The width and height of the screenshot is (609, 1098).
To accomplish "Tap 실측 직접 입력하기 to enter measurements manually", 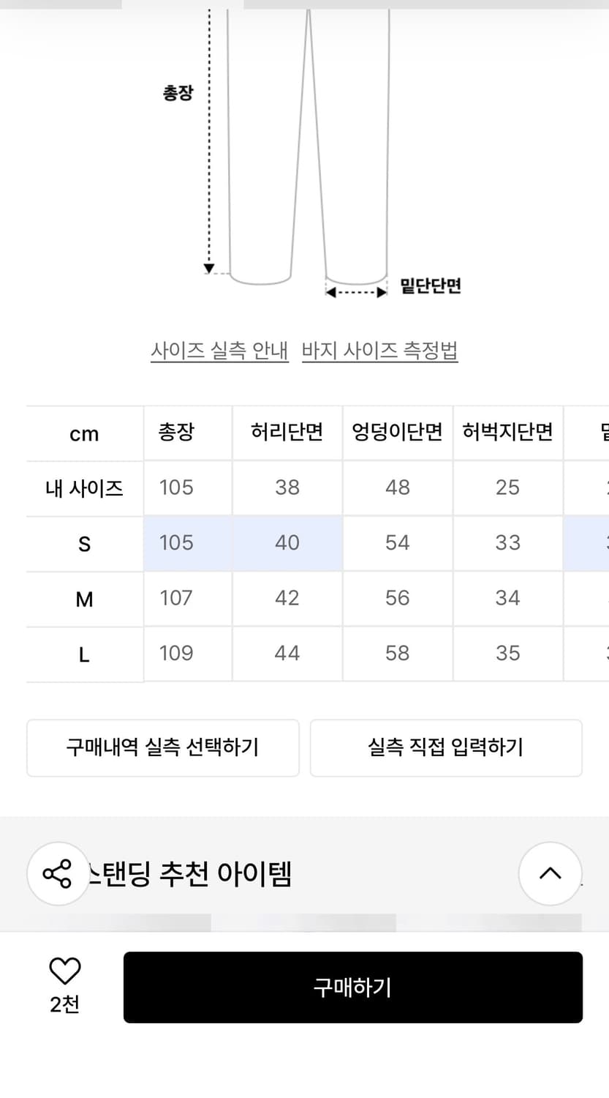I will tap(446, 747).
